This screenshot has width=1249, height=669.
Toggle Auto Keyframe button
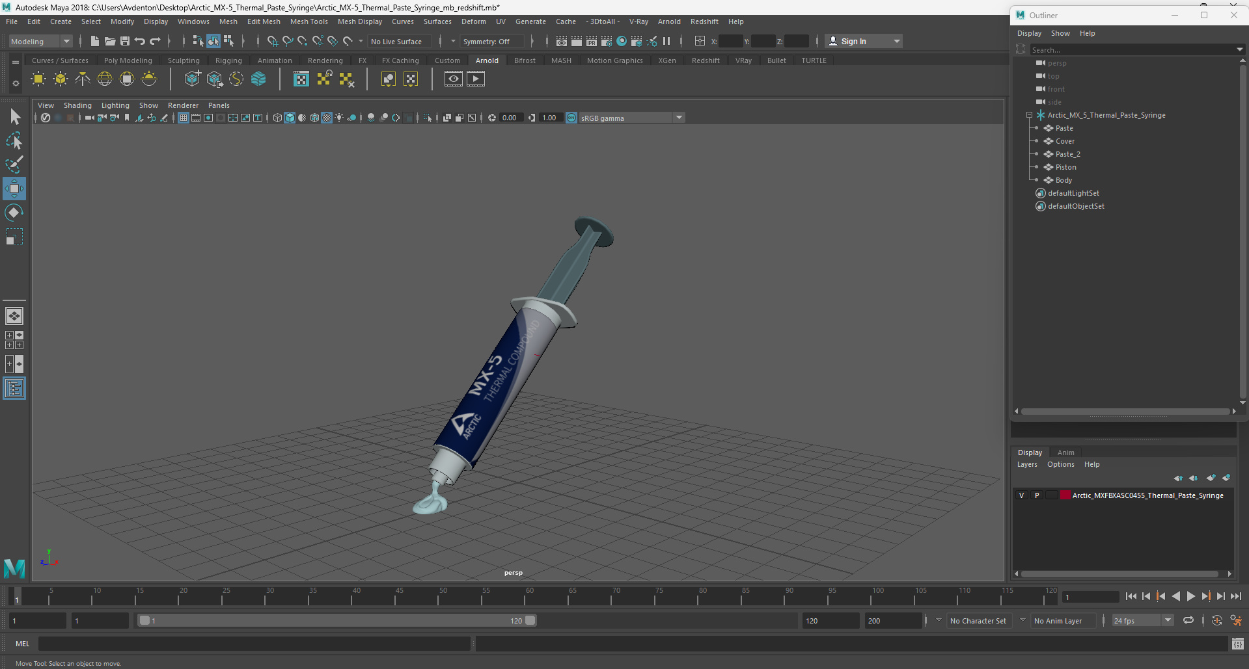1216,620
